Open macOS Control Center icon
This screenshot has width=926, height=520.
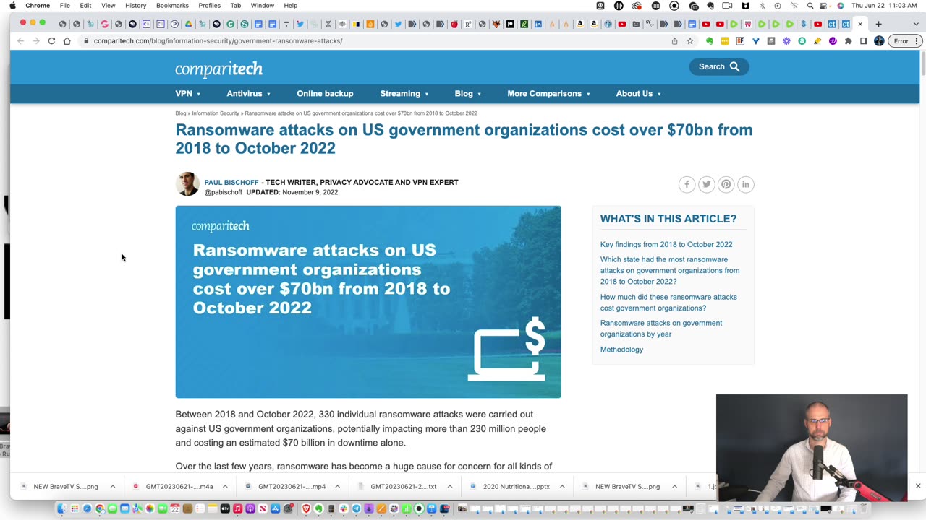pyautogui.click(x=825, y=6)
